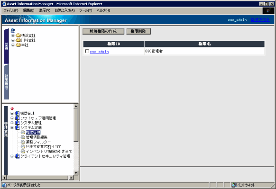Viewport: 276px width, 189px height.
Task: Click the status bar page icon
Action: (x=4, y=185)
